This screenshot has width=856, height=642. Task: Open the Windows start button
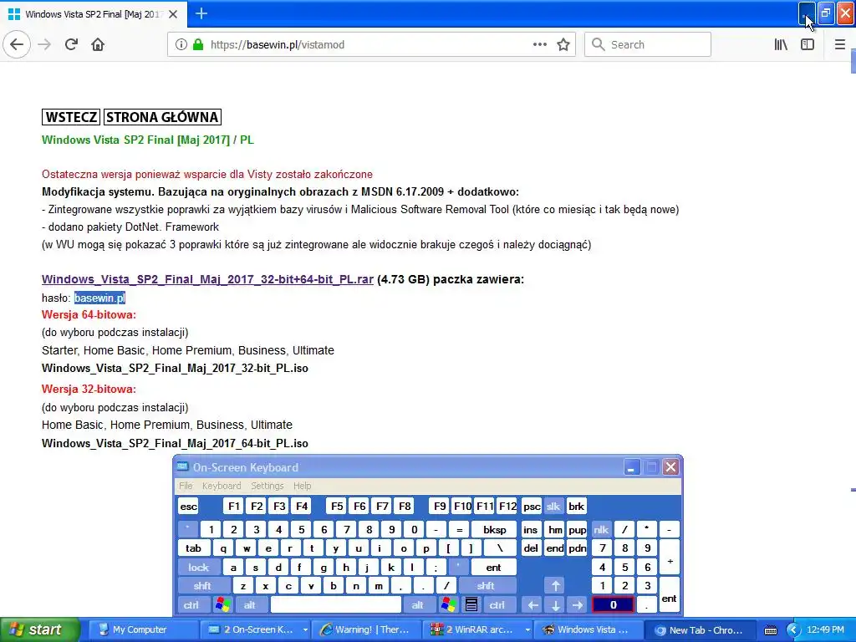point(40,630)
